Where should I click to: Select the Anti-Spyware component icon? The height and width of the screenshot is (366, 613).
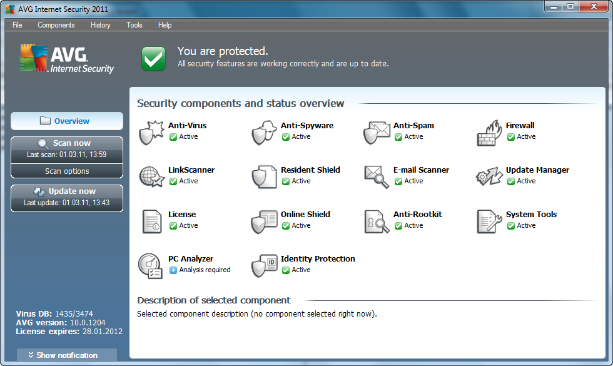pos(263,132)
